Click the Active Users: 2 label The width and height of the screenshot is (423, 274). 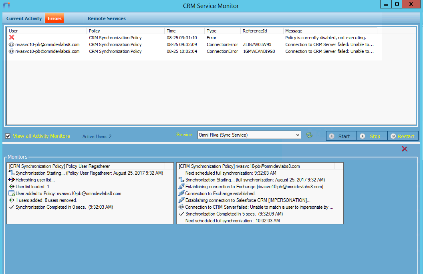[97, 137]
